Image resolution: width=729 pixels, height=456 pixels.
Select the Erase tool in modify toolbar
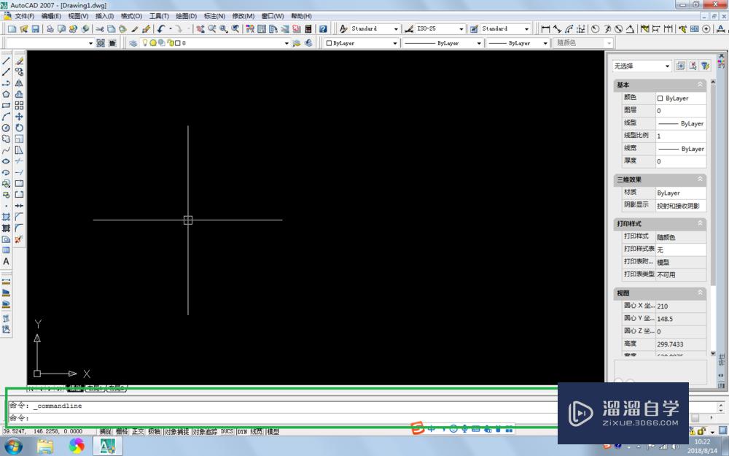(20, 61)
